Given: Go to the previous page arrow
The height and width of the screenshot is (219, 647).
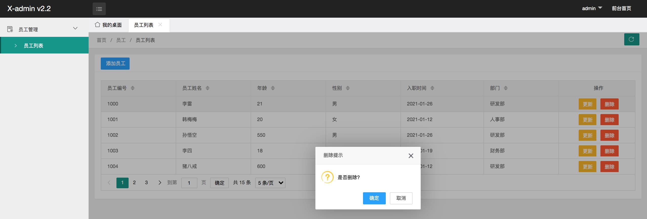Looking at the screenshot, I should point(109,183).
